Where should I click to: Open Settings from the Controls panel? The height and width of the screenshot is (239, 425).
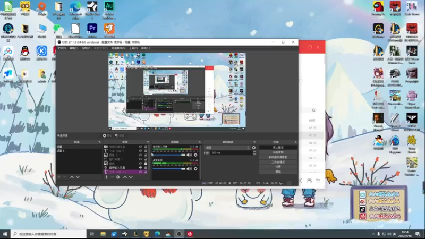tap(278, 167)
